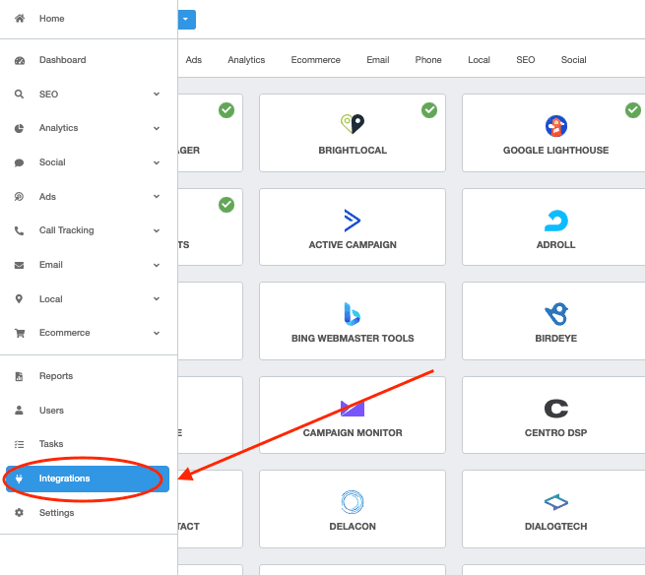The width and height of the screenshot is (645, 575).
Task: Click the green checkmark on BrightLocal card
Action: pyautogui.click(x=429, y=110)
